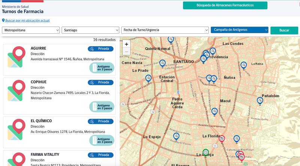300x166 pixels.
Task: Click the red-outlined marker near La Florida
Action: point(222,139)
